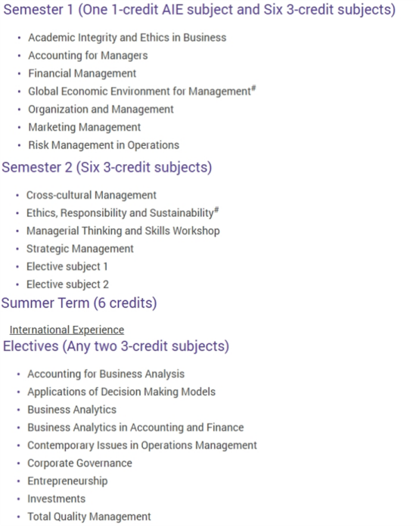This screenshot has height=527, width=419.
Task: Click Ethics, Responsibility and Sustainability
Action: point(123,212)
